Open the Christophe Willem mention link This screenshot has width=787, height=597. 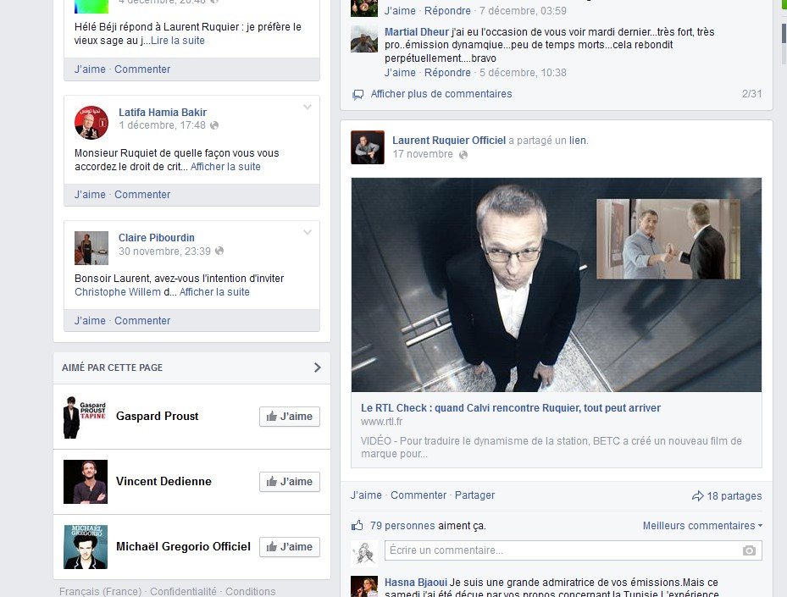(118, 292)
